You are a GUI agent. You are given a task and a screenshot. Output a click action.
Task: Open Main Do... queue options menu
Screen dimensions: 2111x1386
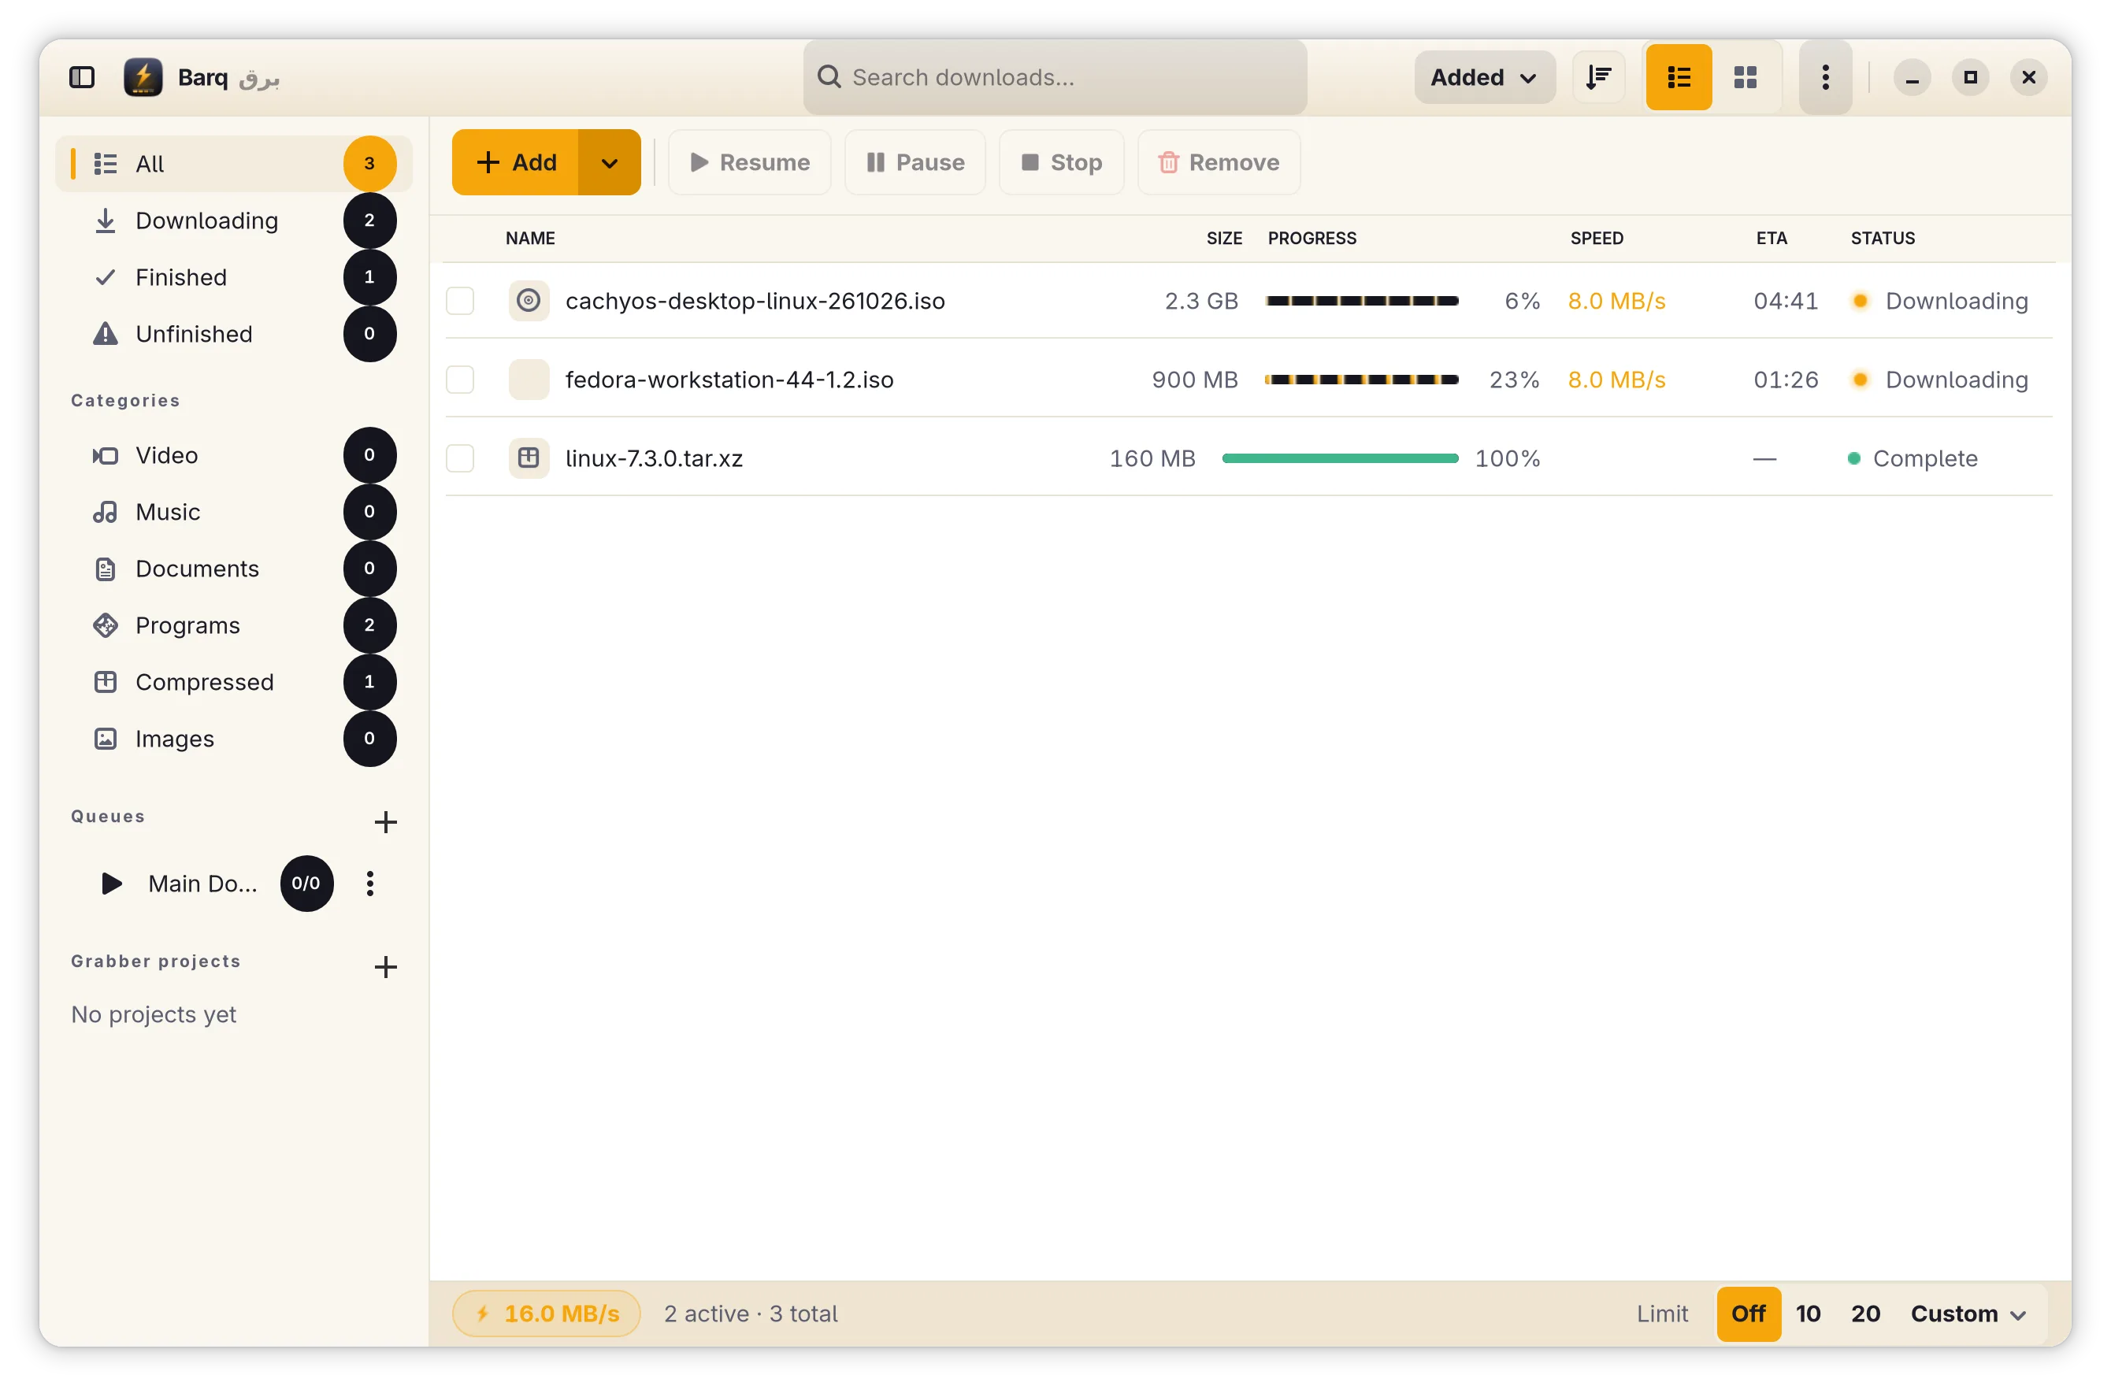(370, 884)
